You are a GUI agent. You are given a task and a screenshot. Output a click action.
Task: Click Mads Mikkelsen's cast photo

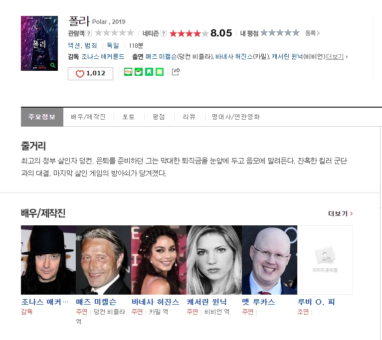coord(103,260)
